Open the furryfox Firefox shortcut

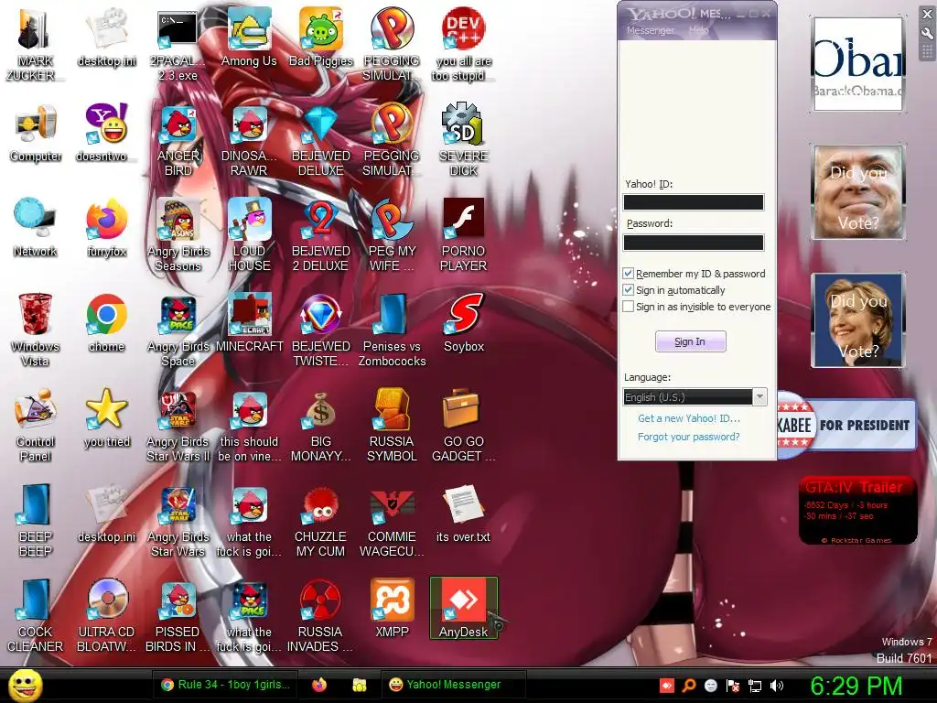coord(106,228)
